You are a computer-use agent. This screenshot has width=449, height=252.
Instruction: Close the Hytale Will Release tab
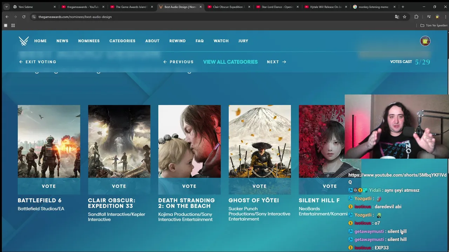pos(346,7)
